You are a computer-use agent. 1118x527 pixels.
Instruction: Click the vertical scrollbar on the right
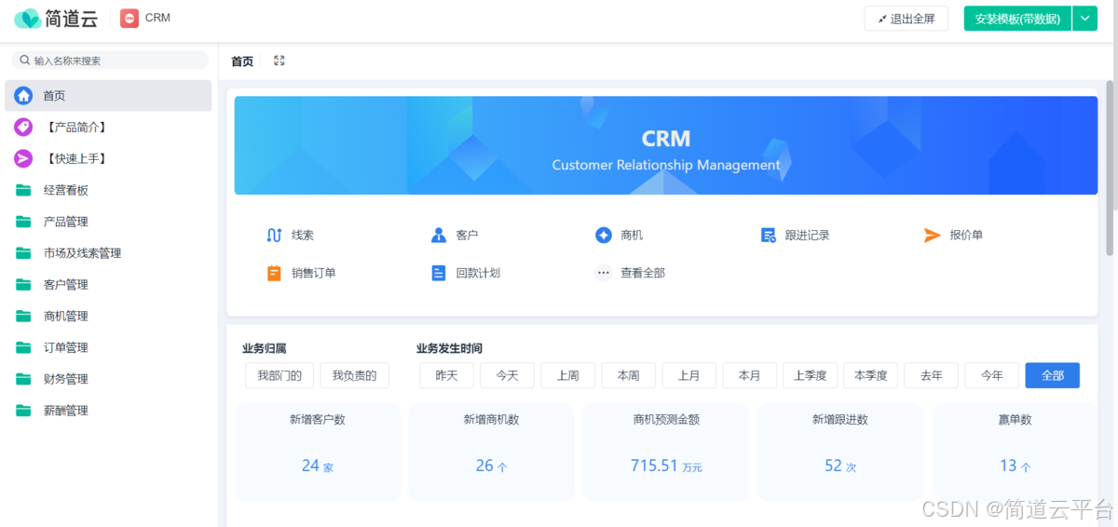tap(1110, 168)
